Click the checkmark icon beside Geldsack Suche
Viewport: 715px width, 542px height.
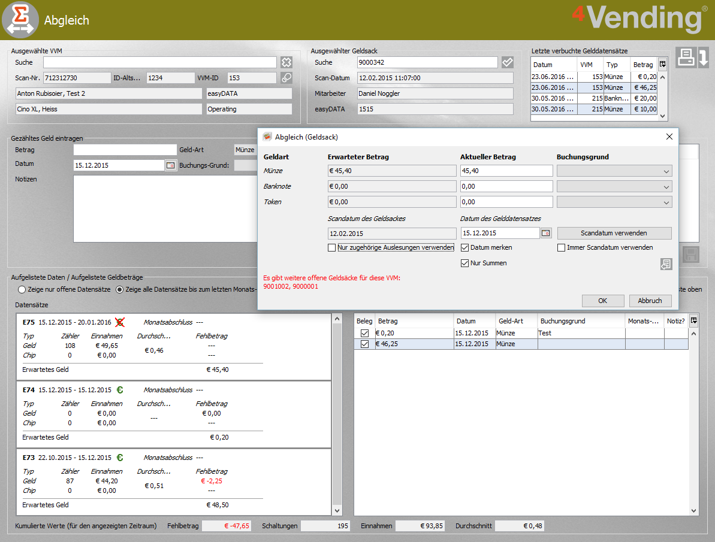coord(507,62)
